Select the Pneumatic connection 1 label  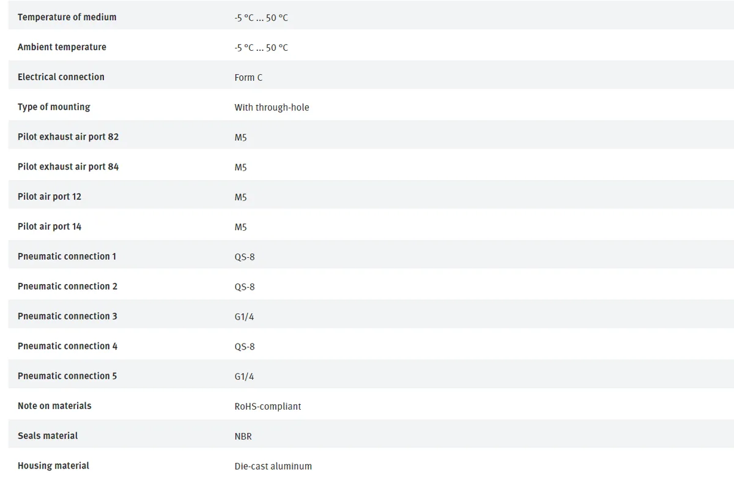[67, 257]
